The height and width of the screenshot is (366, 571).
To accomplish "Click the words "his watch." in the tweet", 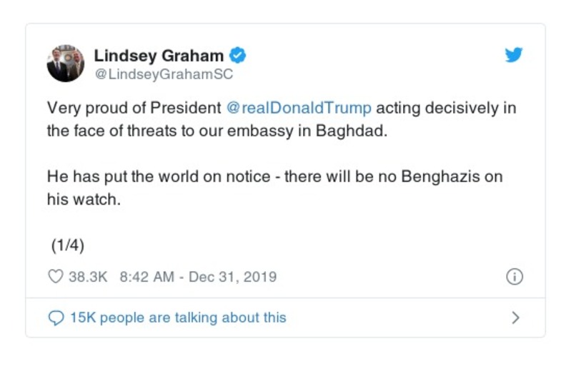I will click(82, 200).
